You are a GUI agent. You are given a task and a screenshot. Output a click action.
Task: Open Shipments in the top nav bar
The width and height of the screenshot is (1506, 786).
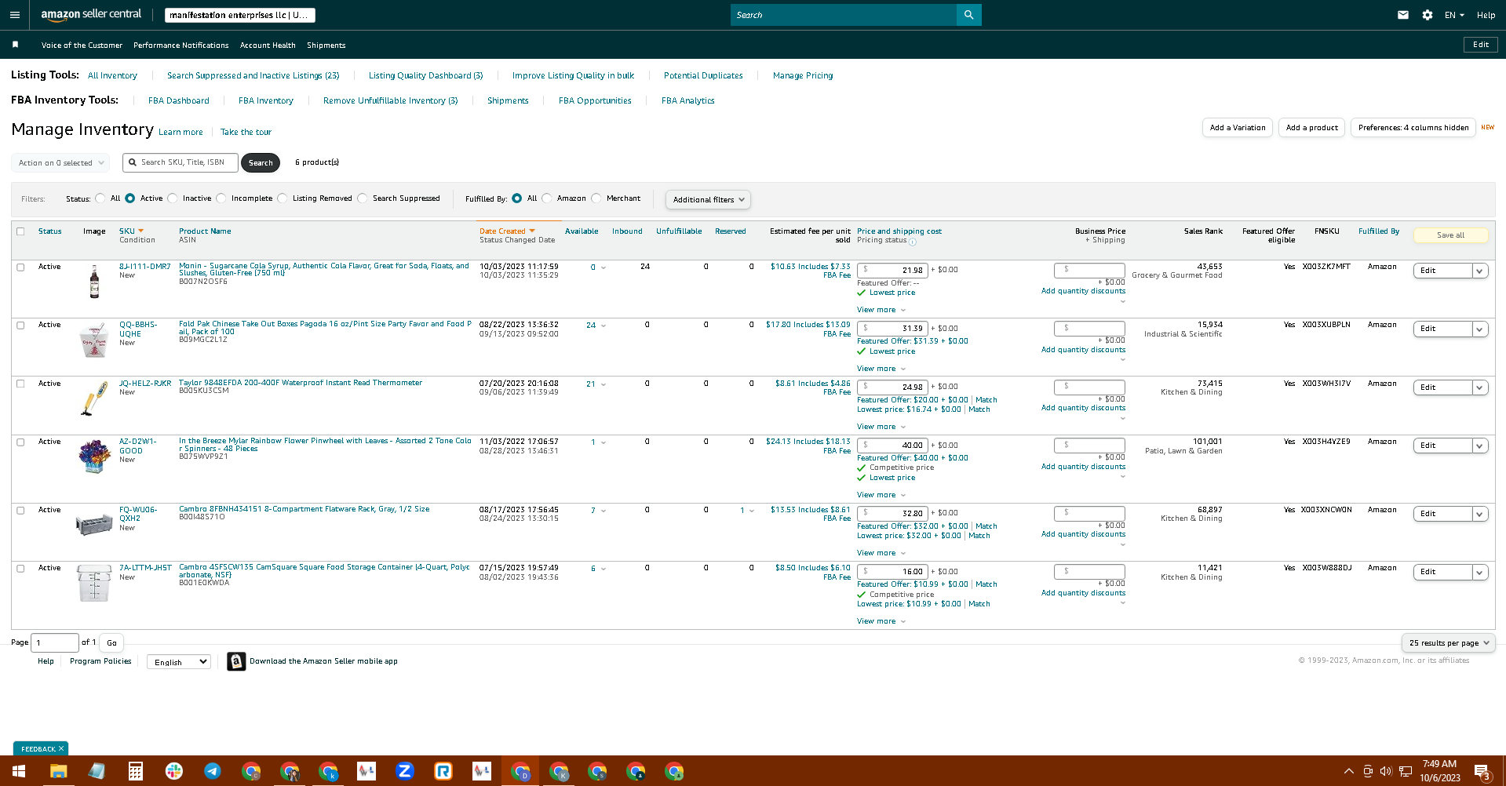326,45
